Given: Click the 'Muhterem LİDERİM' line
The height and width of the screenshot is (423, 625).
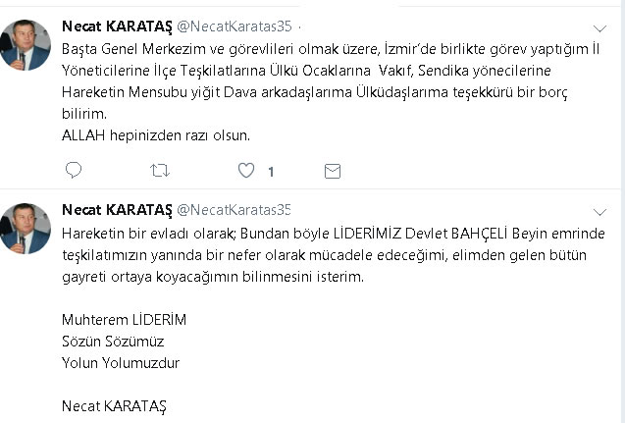Looking at the screenshot, I should (x=124, y=320).
